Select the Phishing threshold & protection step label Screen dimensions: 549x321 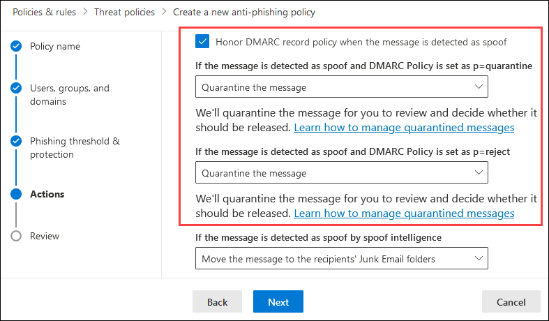pos(75,147)
